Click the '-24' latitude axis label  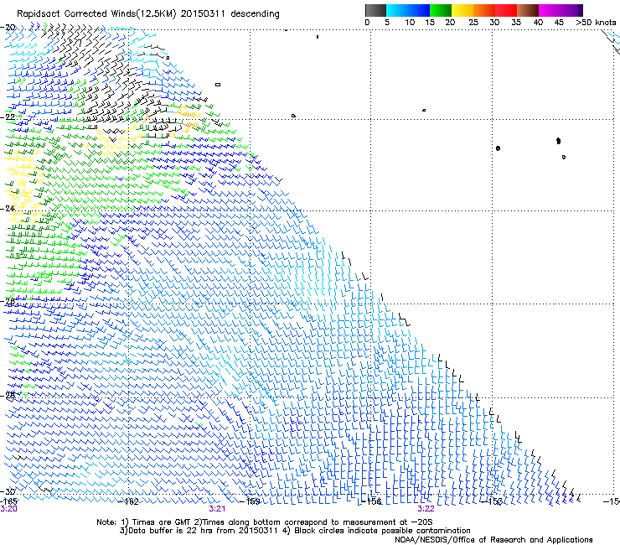coord(8,209)
